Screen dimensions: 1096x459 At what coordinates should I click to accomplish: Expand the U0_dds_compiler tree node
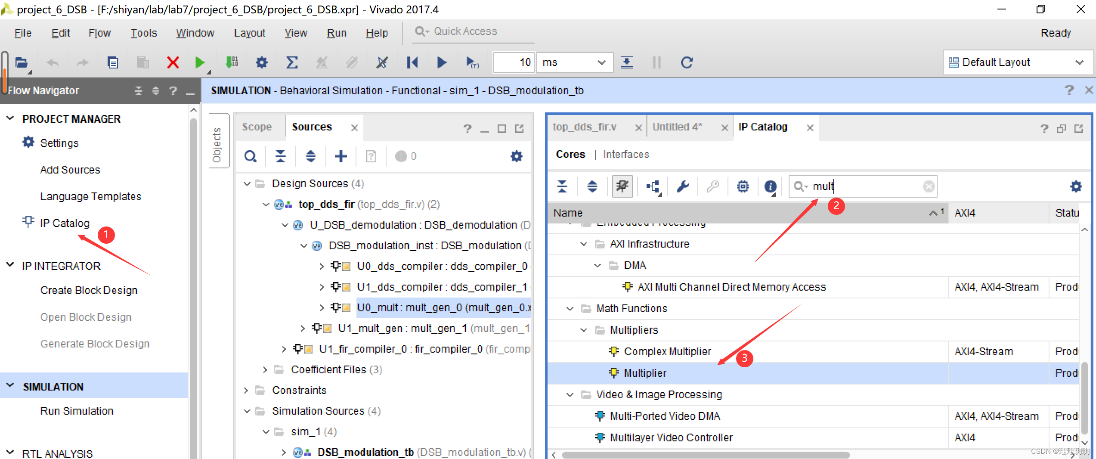[322, 267]
